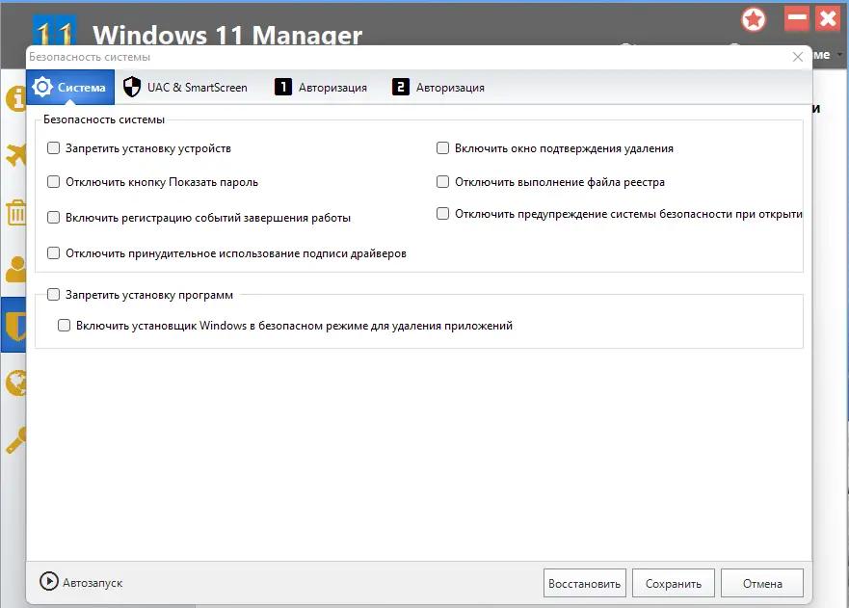This screenshot has height=608, width=849.
Task: Click the Автозапуск play icon
Action: [49, 581]
